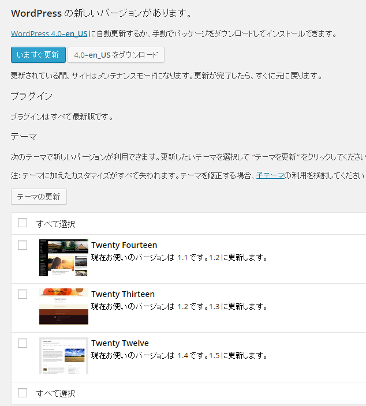Screen dimensions: 366x406
Task: Click the プラグイン section heading
Action: click(32, 96)
